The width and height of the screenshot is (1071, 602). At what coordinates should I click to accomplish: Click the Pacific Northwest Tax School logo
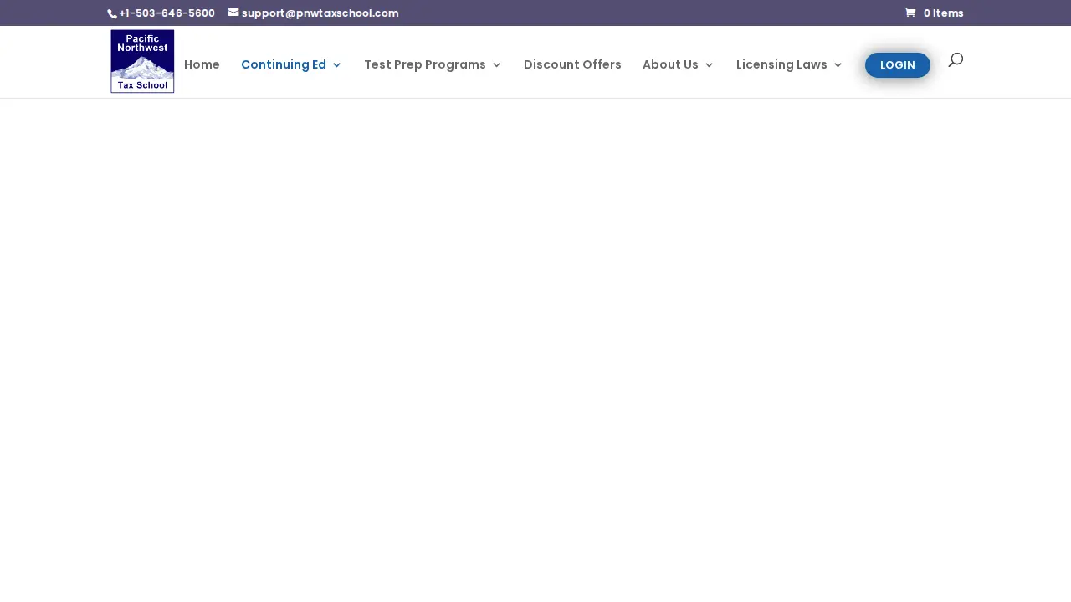[x=142, y=61]
